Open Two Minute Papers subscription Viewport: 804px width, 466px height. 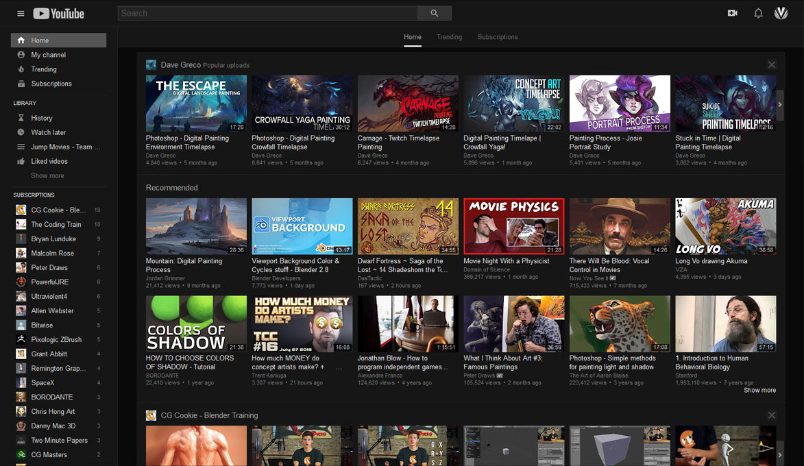pos(58,440)
